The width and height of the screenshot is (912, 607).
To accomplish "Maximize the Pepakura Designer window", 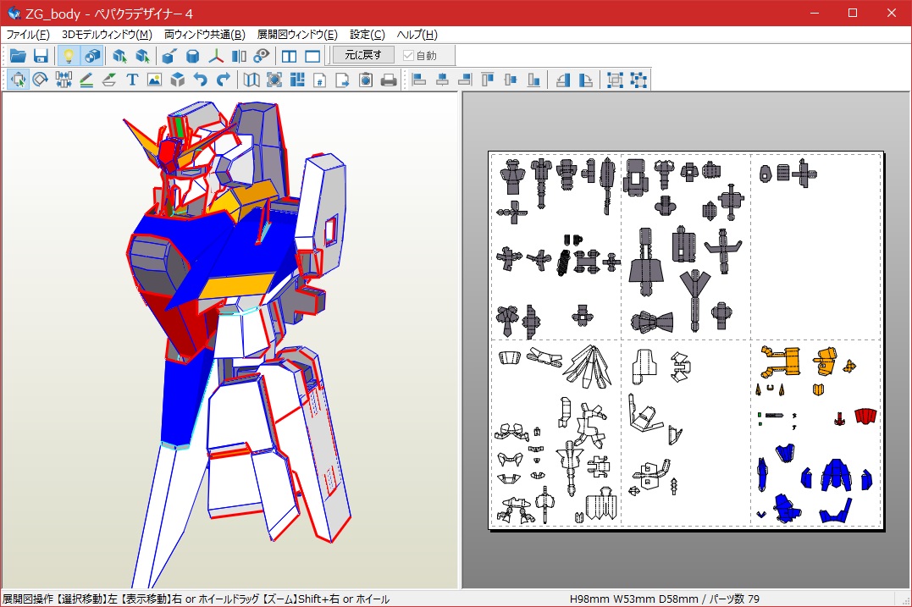I will coord(853,13).
